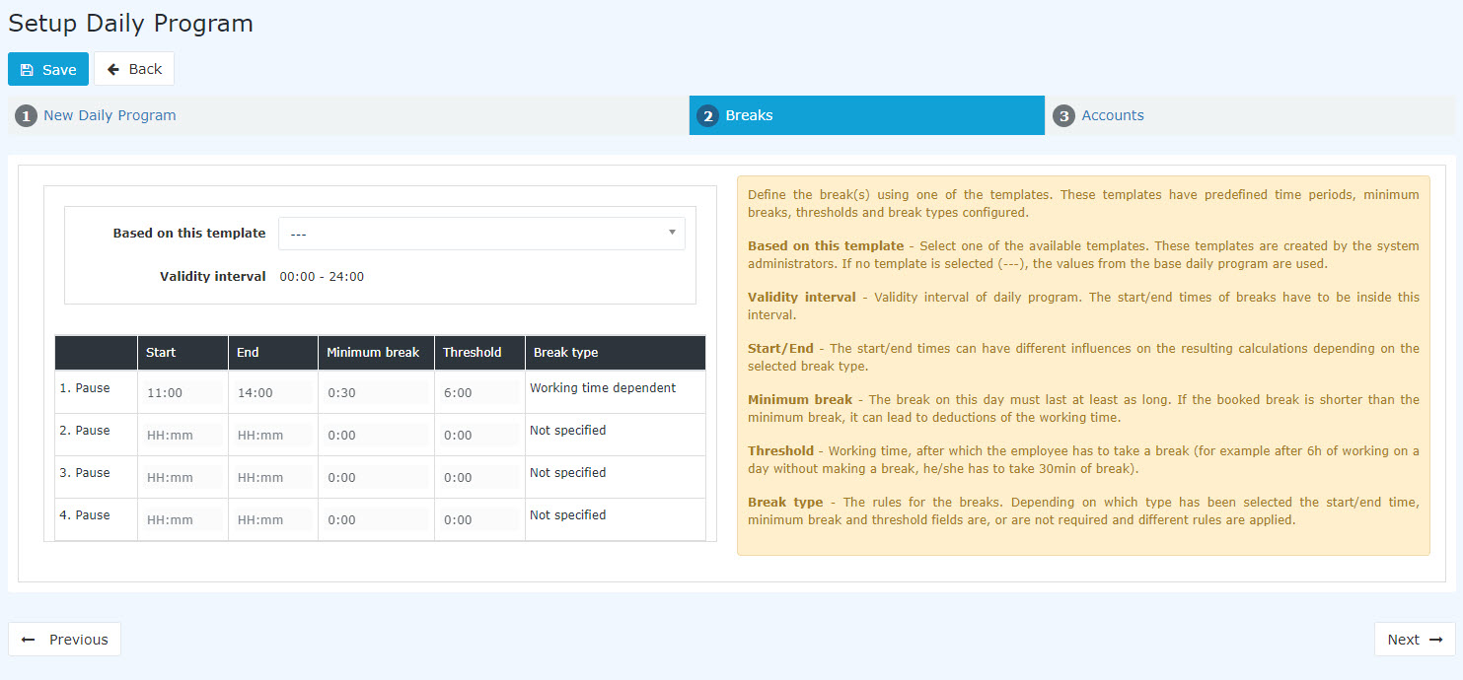Click the End field for 4. Pause
1463x680 pixels.
273,519
